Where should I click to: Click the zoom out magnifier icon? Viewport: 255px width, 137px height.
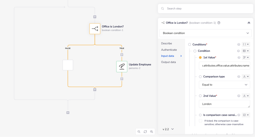click(139, 132)
